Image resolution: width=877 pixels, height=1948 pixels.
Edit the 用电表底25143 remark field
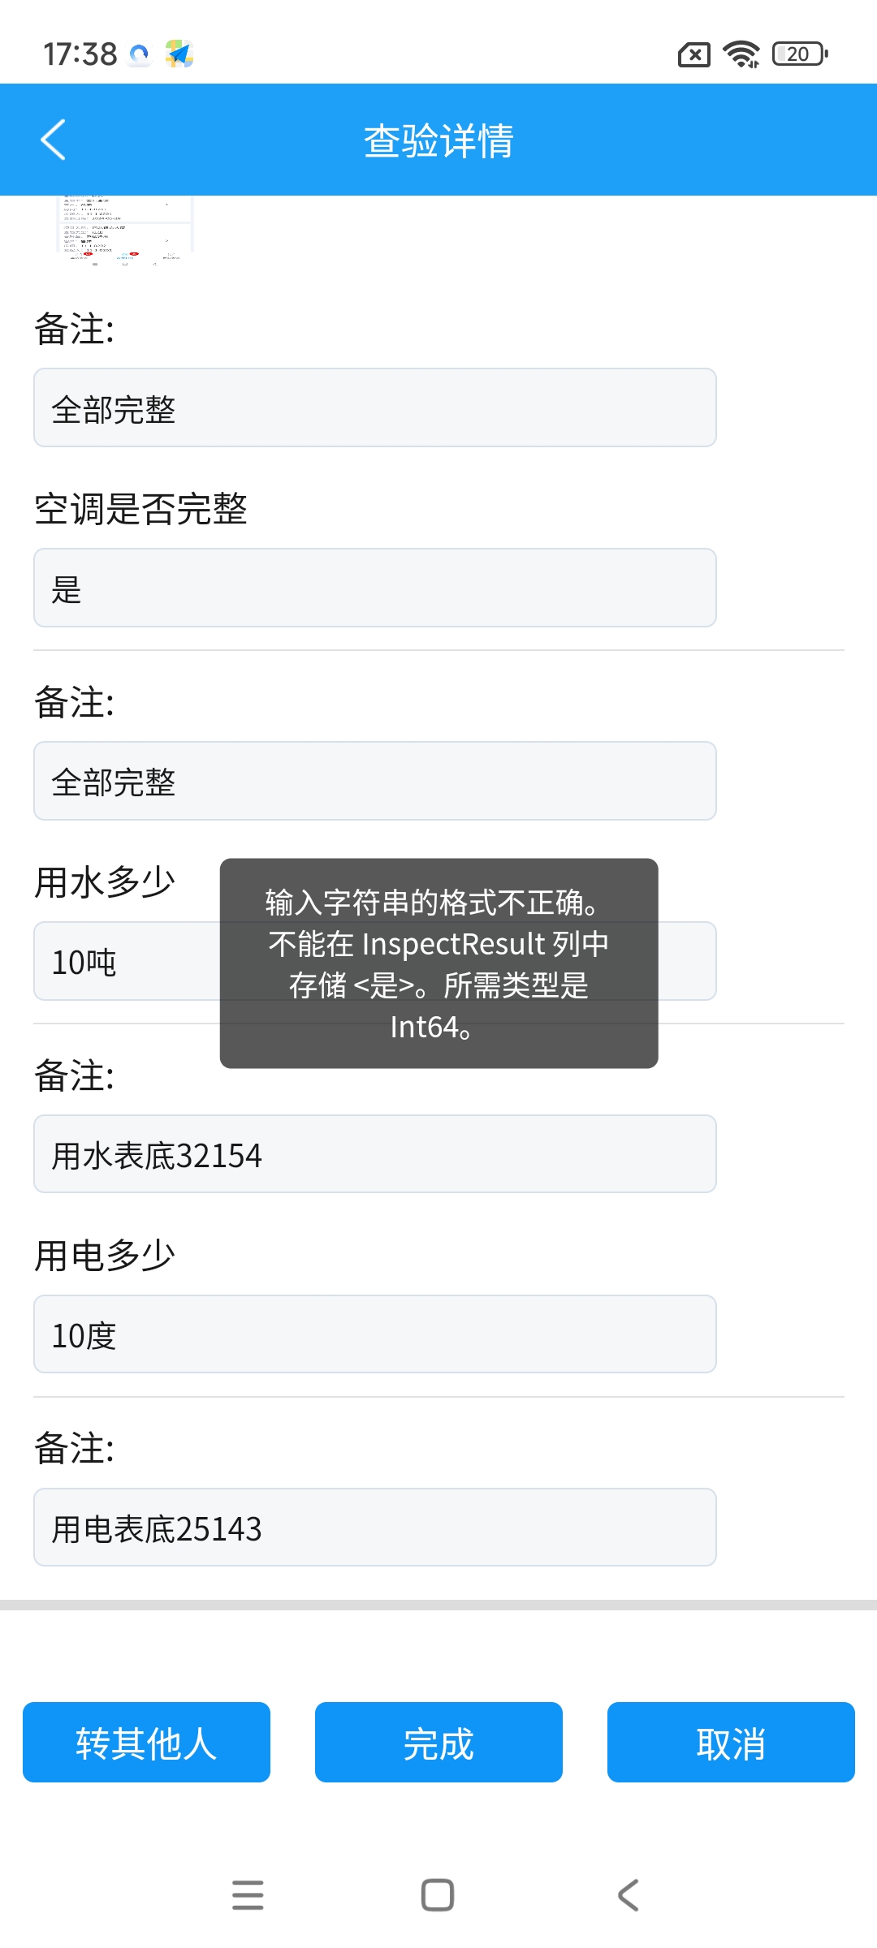[x=375, y=1528]
